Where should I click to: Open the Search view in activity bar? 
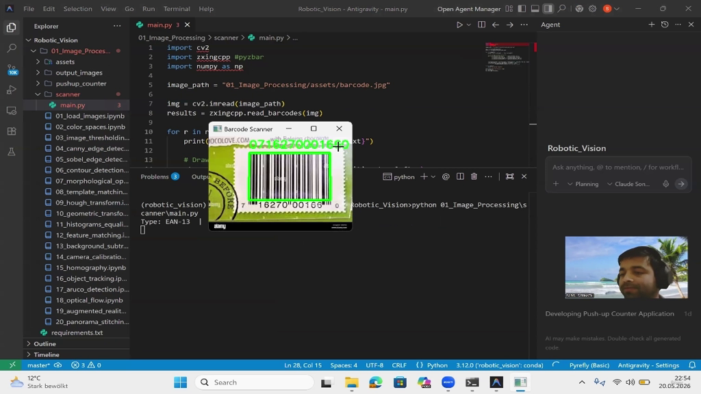pos(11,49)
